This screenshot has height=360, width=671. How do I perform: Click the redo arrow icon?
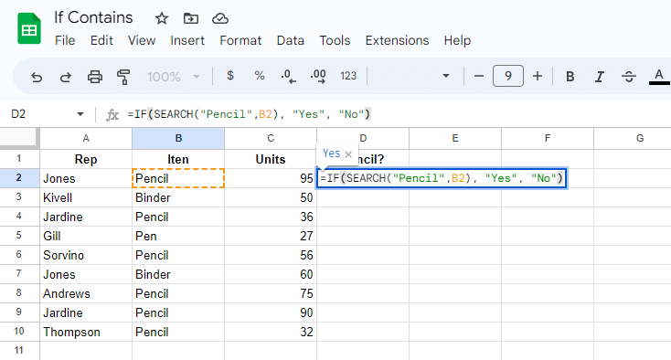(66, 77)
